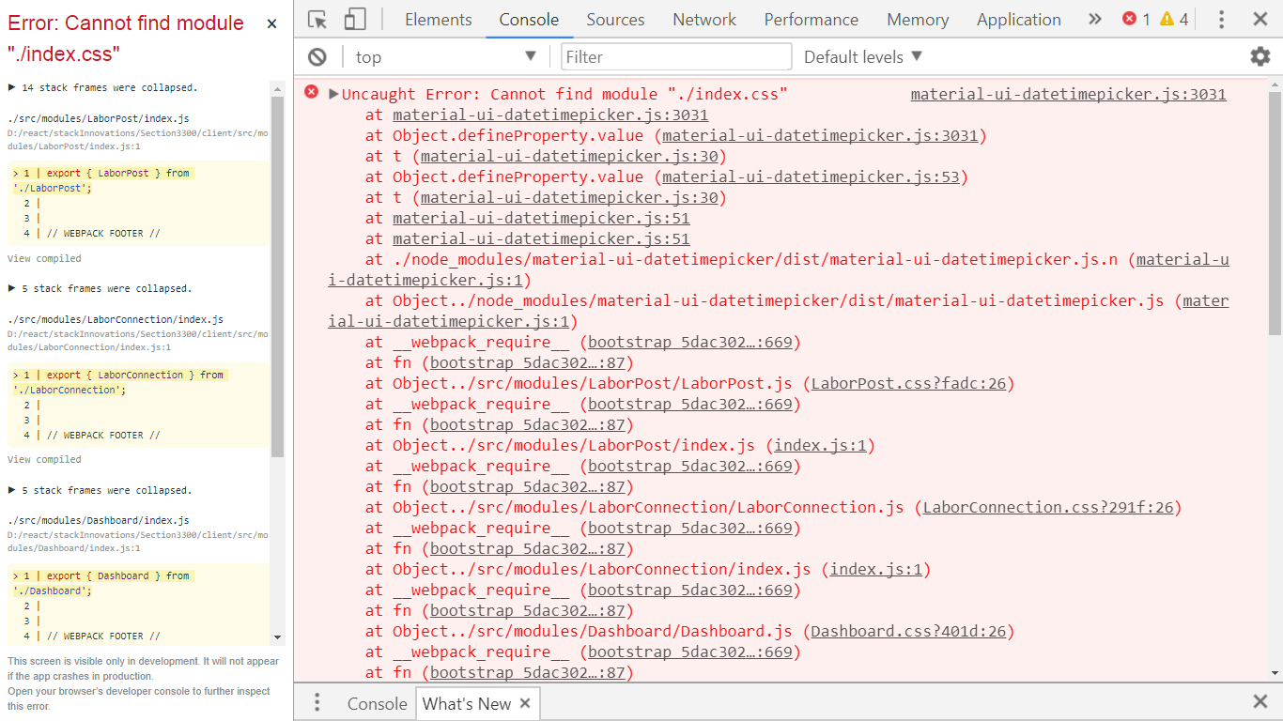
Task: Expand 5 stack frames above Dashboard
Action: click(100, 490)
